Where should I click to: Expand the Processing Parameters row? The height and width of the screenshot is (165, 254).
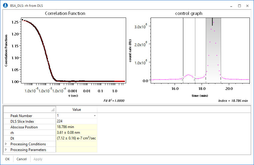(6, 150)
